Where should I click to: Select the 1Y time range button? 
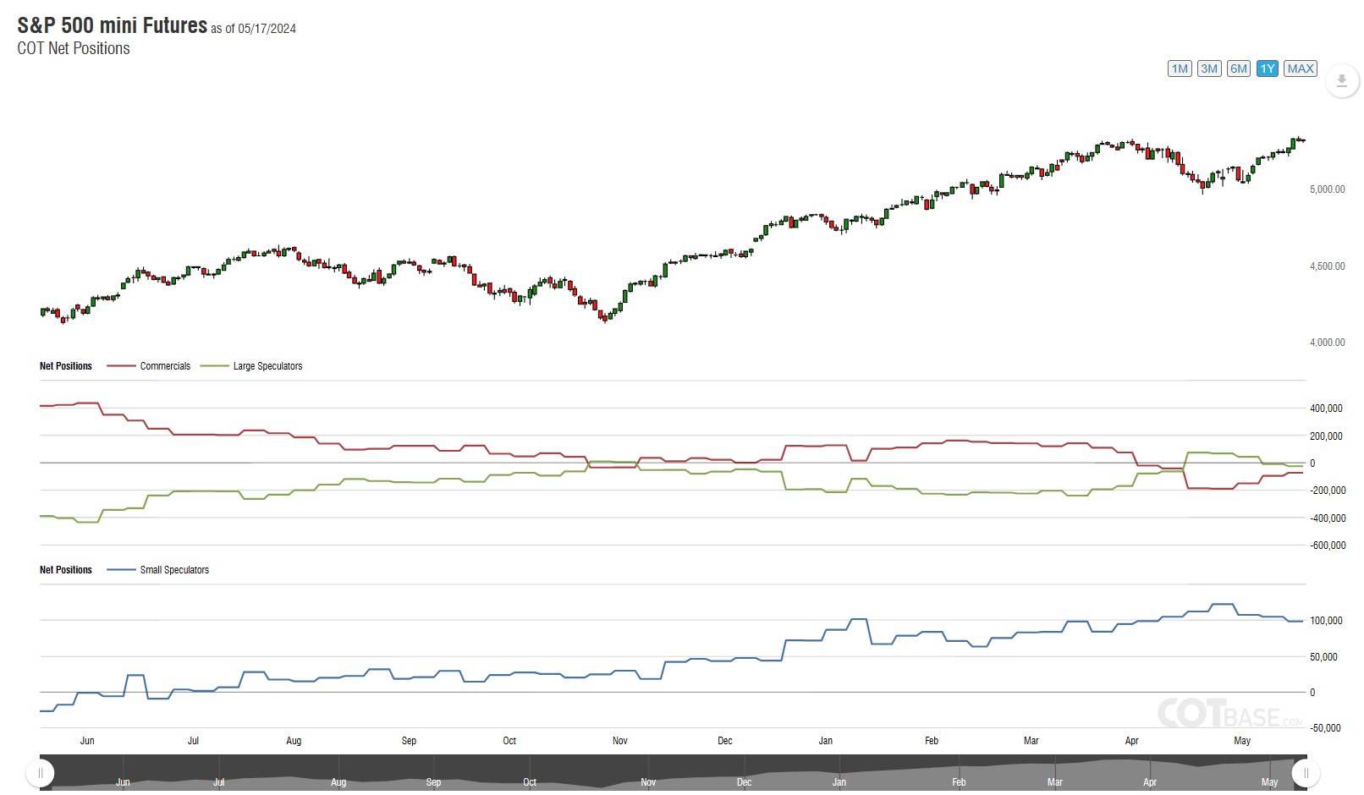(x=1268, y=69)
